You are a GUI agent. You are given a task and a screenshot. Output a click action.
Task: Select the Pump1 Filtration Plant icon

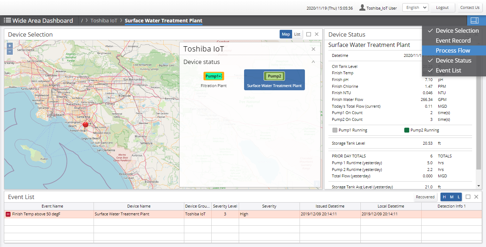[213, 76]
